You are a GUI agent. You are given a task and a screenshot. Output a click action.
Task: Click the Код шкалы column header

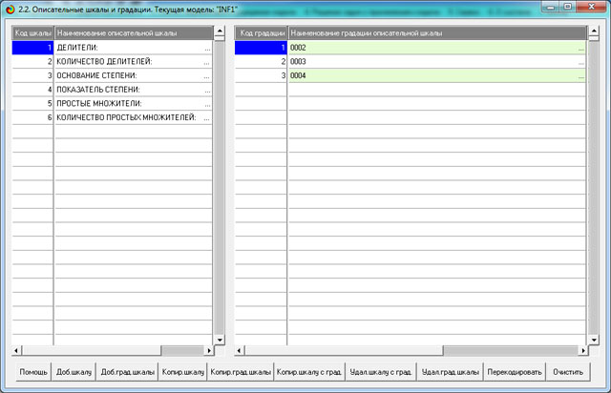click(32, 31)
